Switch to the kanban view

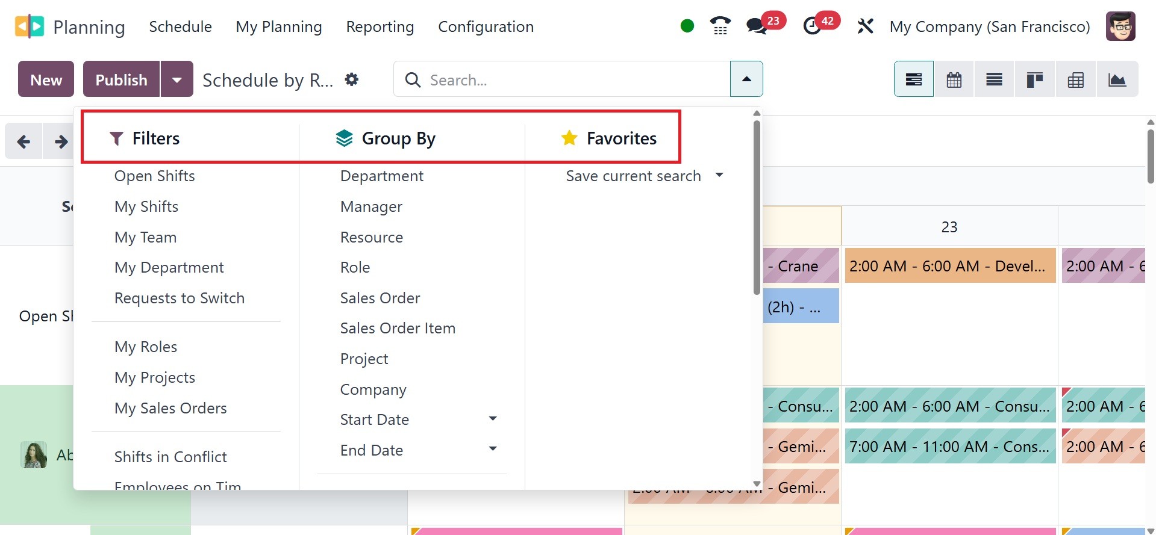tap(1034, 79)
